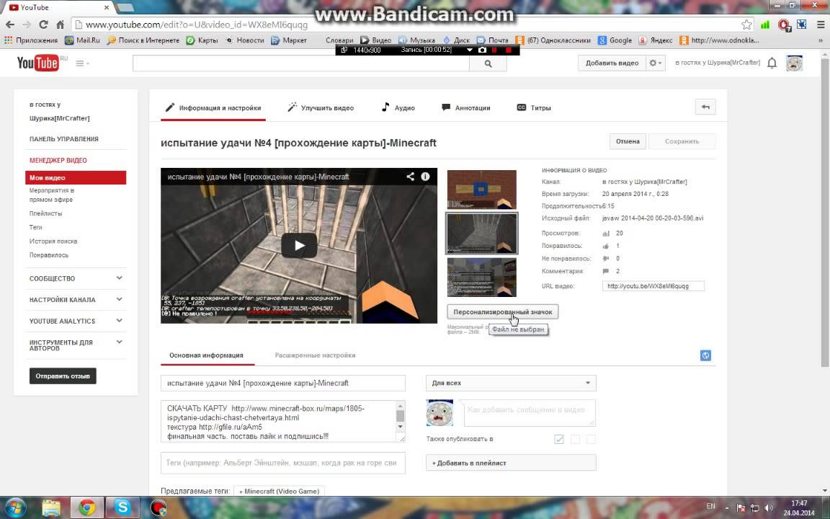The image size is (830, 519).
Task: Select the Основная информация tab
Action: 207,355
